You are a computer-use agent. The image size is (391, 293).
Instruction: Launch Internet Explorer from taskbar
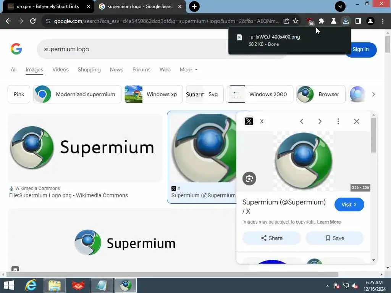(x=31, y=285)
